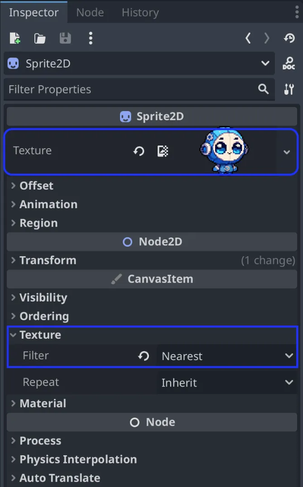Go to previous edited object arrow

point(248,39)
